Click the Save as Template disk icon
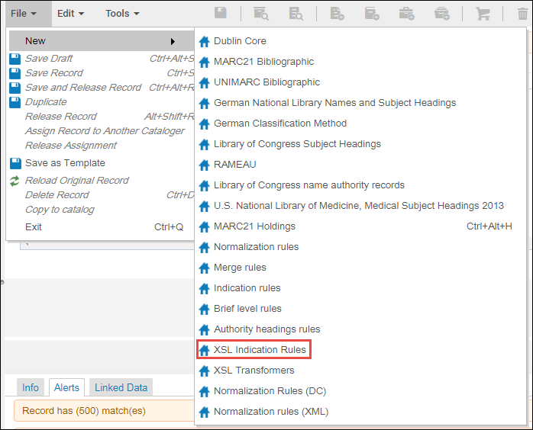The width and height of the screenshot is (533, 430). (x=15, y=163)
